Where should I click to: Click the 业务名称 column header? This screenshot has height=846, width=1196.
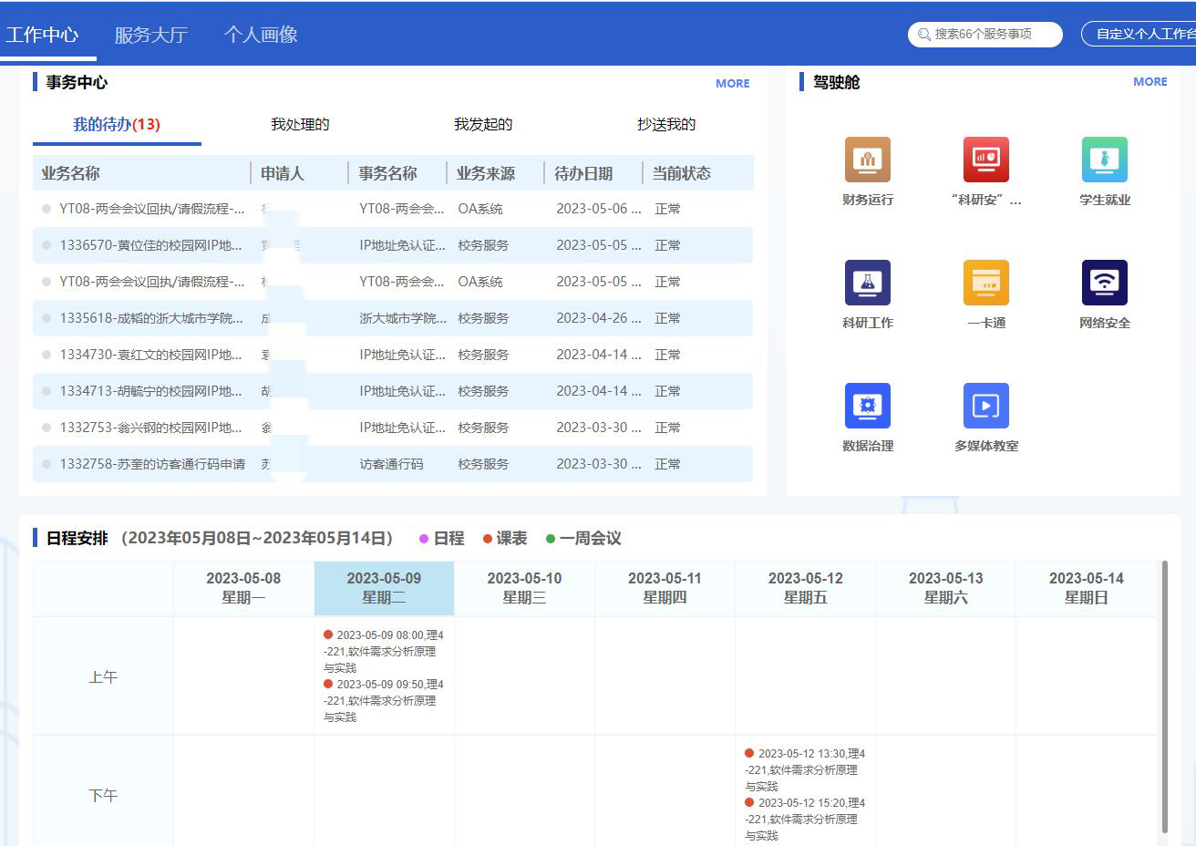coord(70,173)
